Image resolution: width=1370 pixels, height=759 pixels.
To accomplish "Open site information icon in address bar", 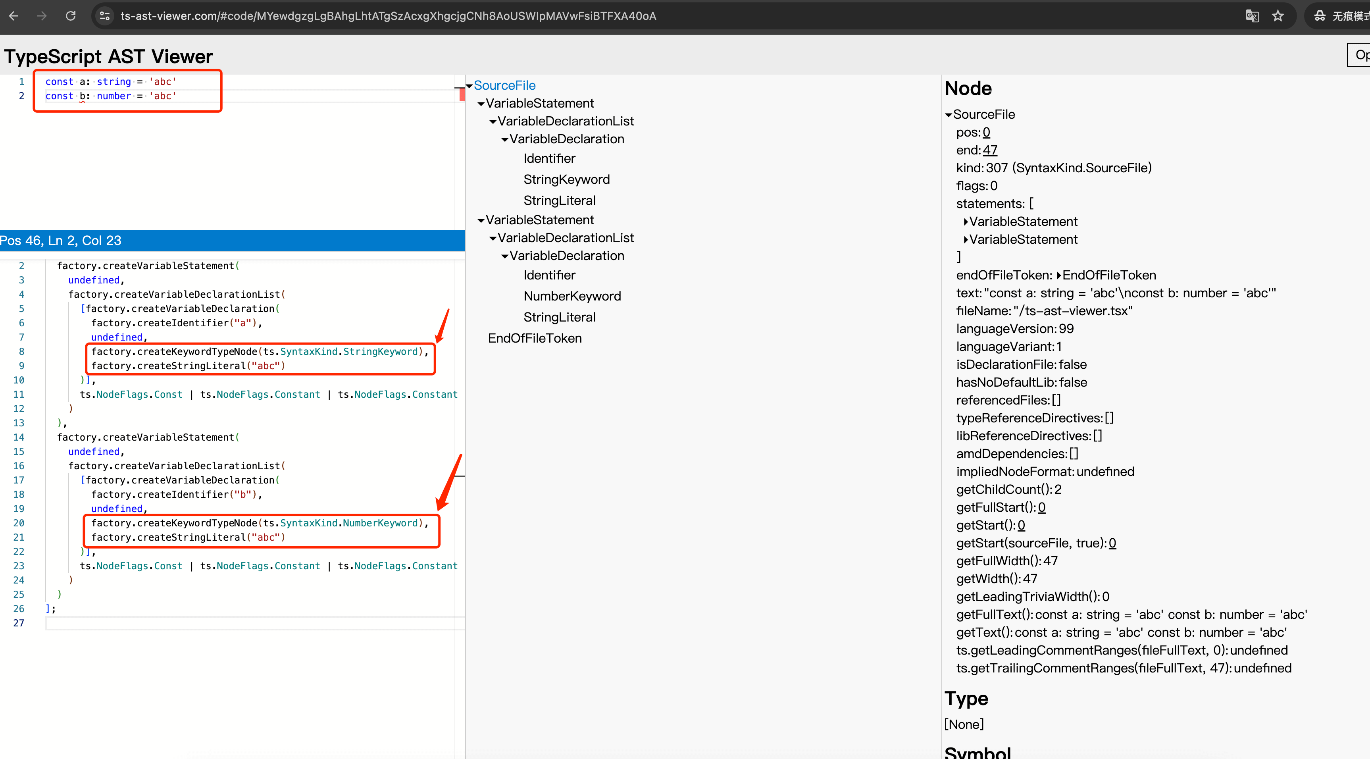I will [105, 16].
